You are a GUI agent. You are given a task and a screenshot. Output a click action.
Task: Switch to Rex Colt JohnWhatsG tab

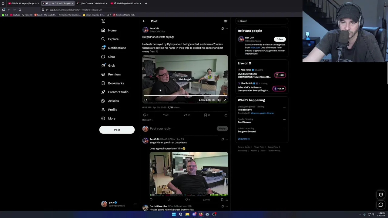[92, 3]
